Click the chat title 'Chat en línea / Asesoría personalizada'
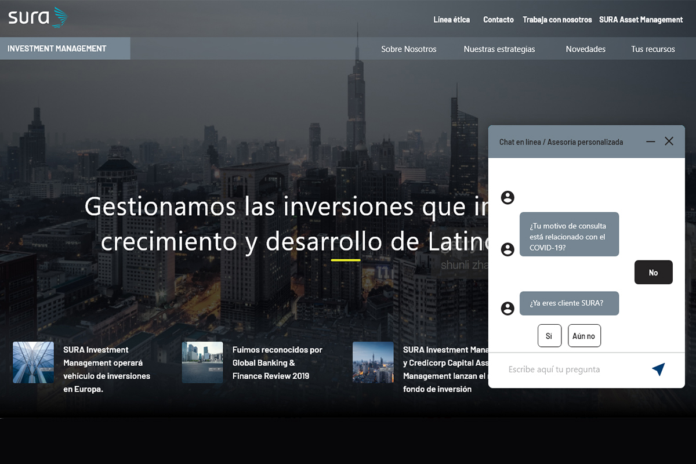Viewport: 696px width, 464px height. pos(561,142)
